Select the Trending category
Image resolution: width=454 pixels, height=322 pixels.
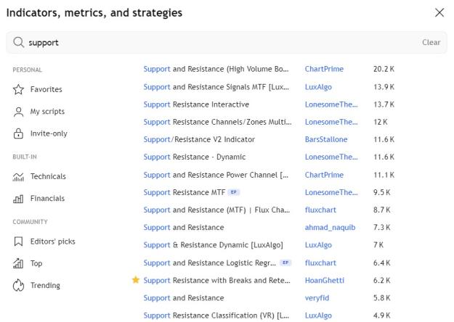click(x=45, y=285)
